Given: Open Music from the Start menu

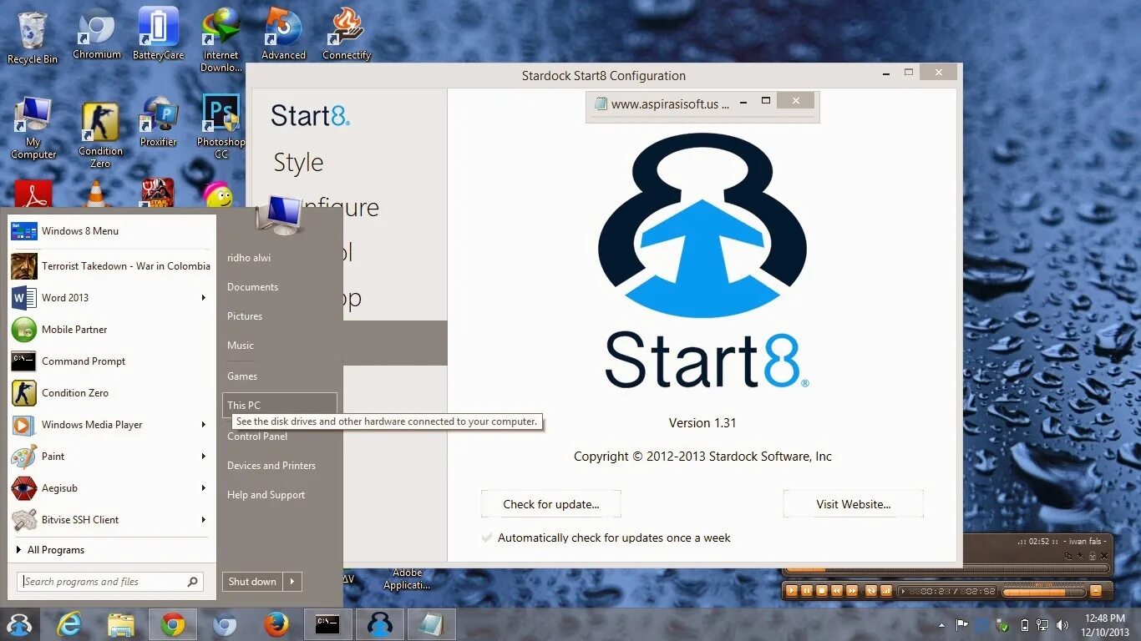Looking at the screenshot, I should (x=241, y=346).
